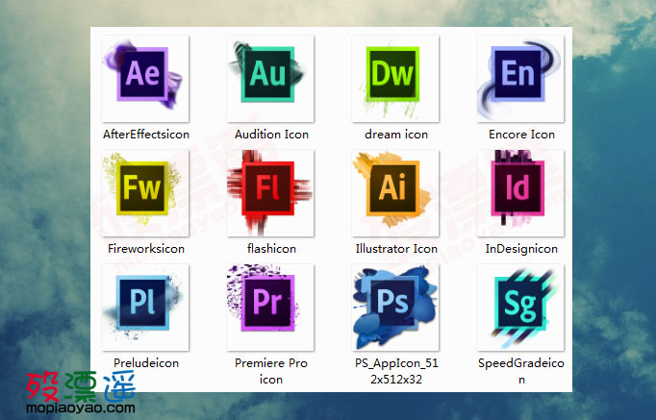
Task: Select the After Effects Ae icon thumbnail
Action: (145, 79)
